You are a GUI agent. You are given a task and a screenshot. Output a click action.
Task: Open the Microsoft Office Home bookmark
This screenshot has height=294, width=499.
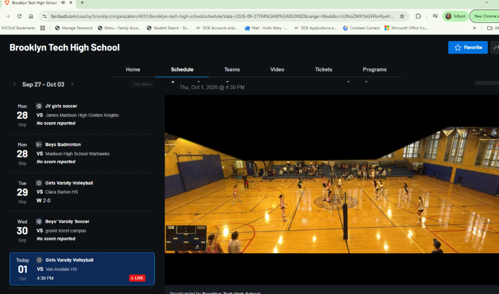coord(406,28)
